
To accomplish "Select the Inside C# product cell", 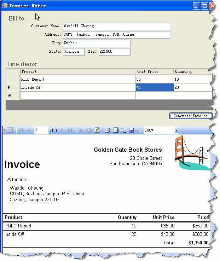I will click(x=78, y=88).
